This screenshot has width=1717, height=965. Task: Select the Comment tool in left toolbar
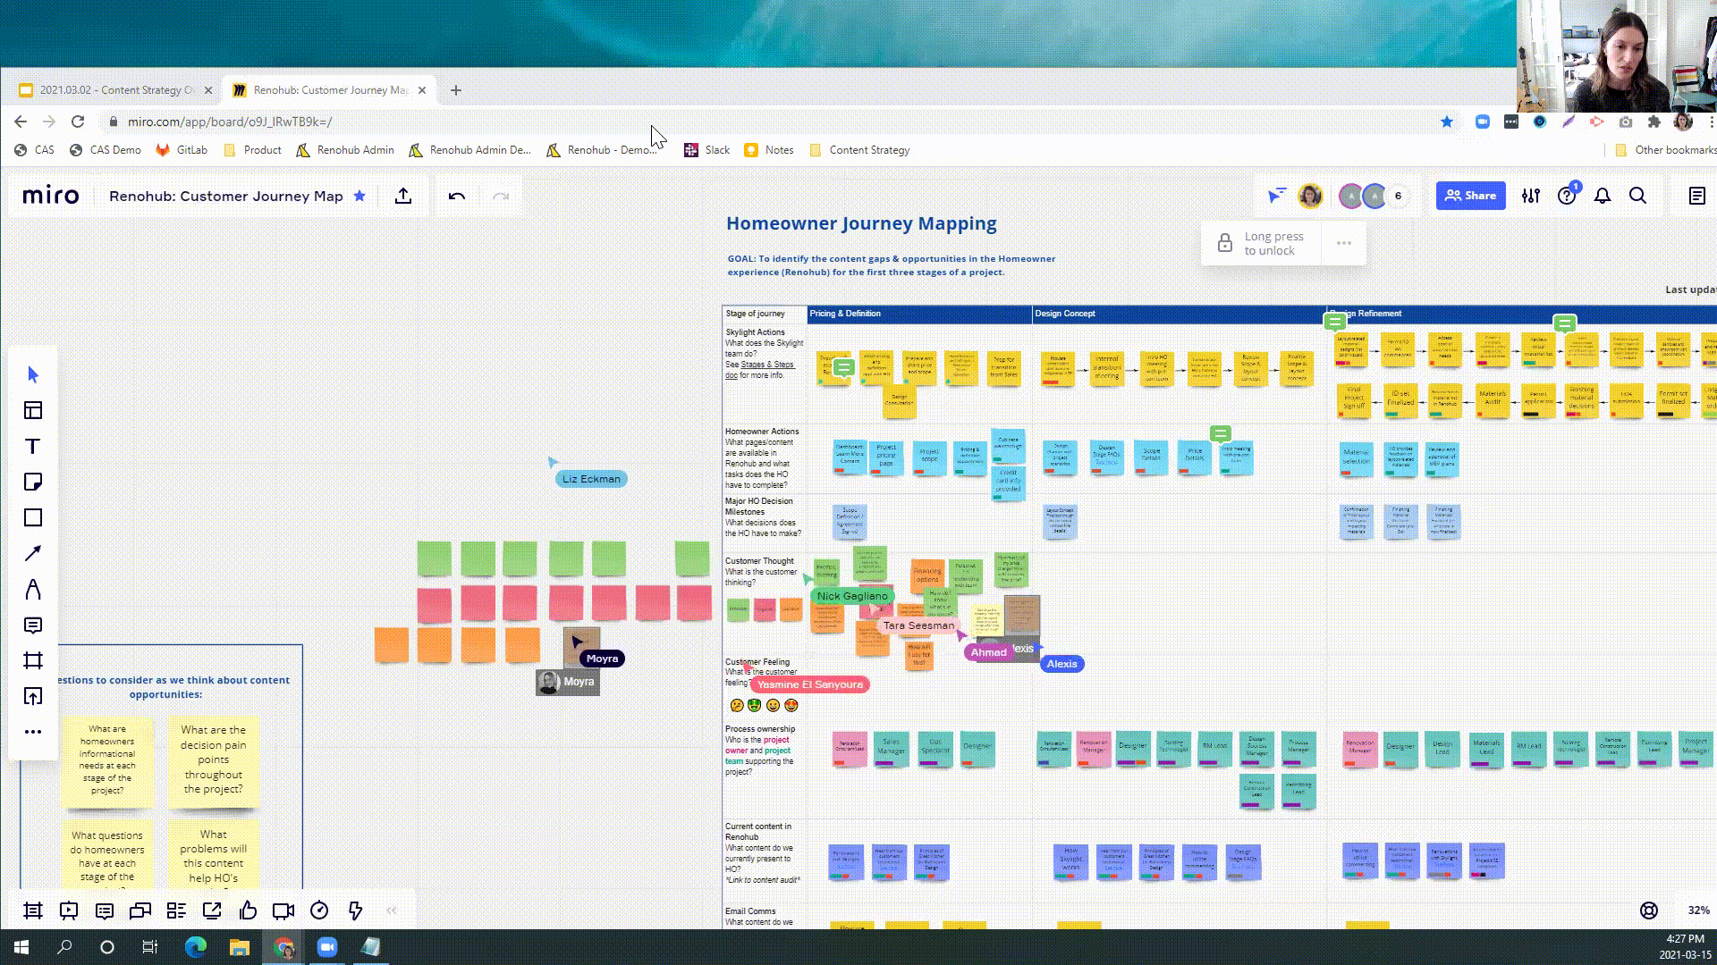(33, 625)
